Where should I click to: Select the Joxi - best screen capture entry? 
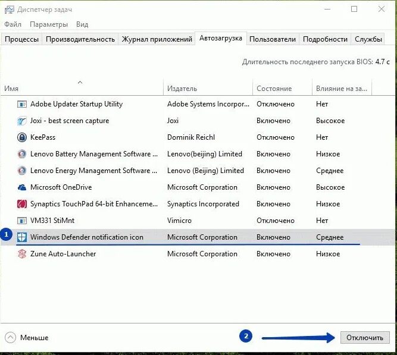[x=70, y=121]
